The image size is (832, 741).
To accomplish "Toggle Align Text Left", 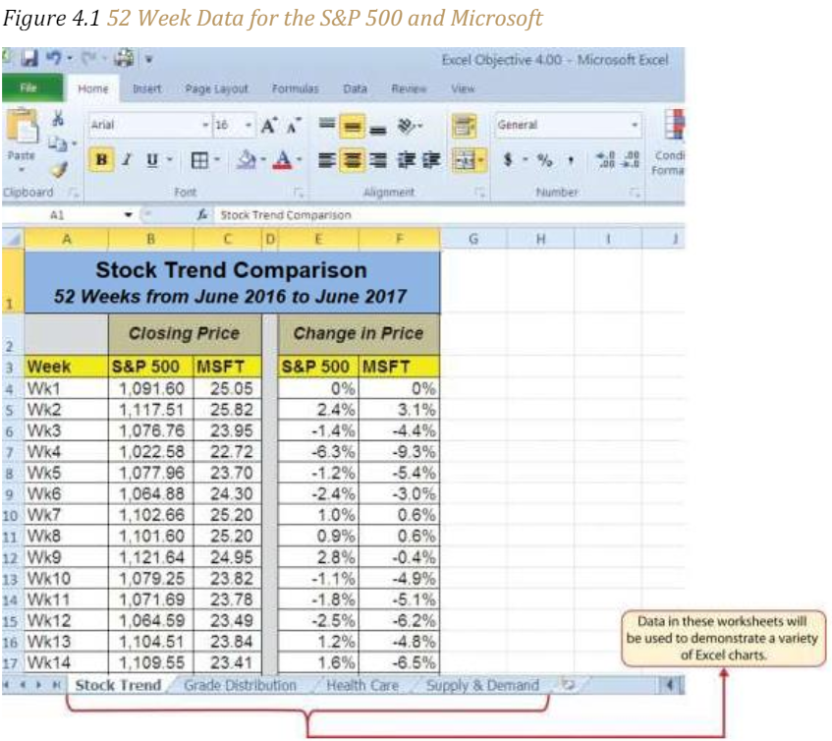I will coord(327,160).
